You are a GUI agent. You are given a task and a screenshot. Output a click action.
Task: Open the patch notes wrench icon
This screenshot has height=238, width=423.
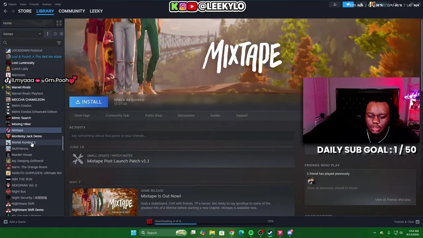tap(78, 159)
